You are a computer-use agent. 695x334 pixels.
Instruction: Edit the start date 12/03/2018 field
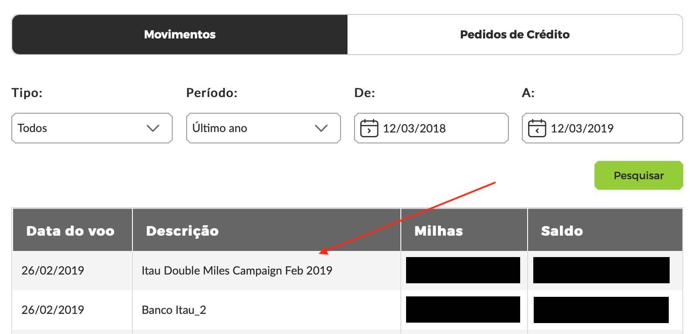point(431,128)
